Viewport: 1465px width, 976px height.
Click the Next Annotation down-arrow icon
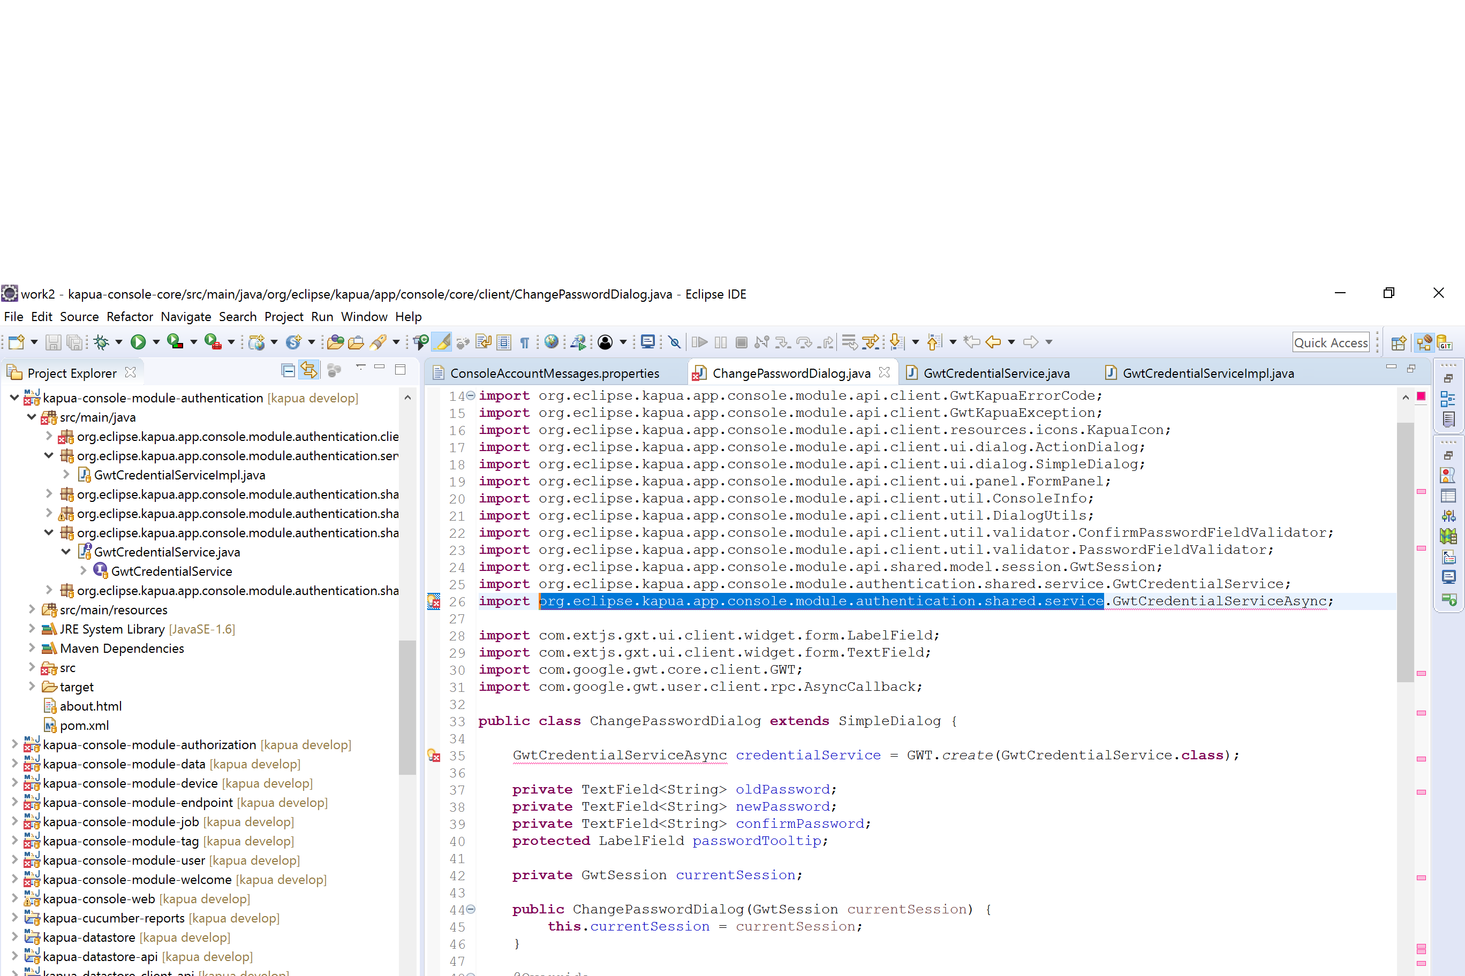(x=897, y=342)
